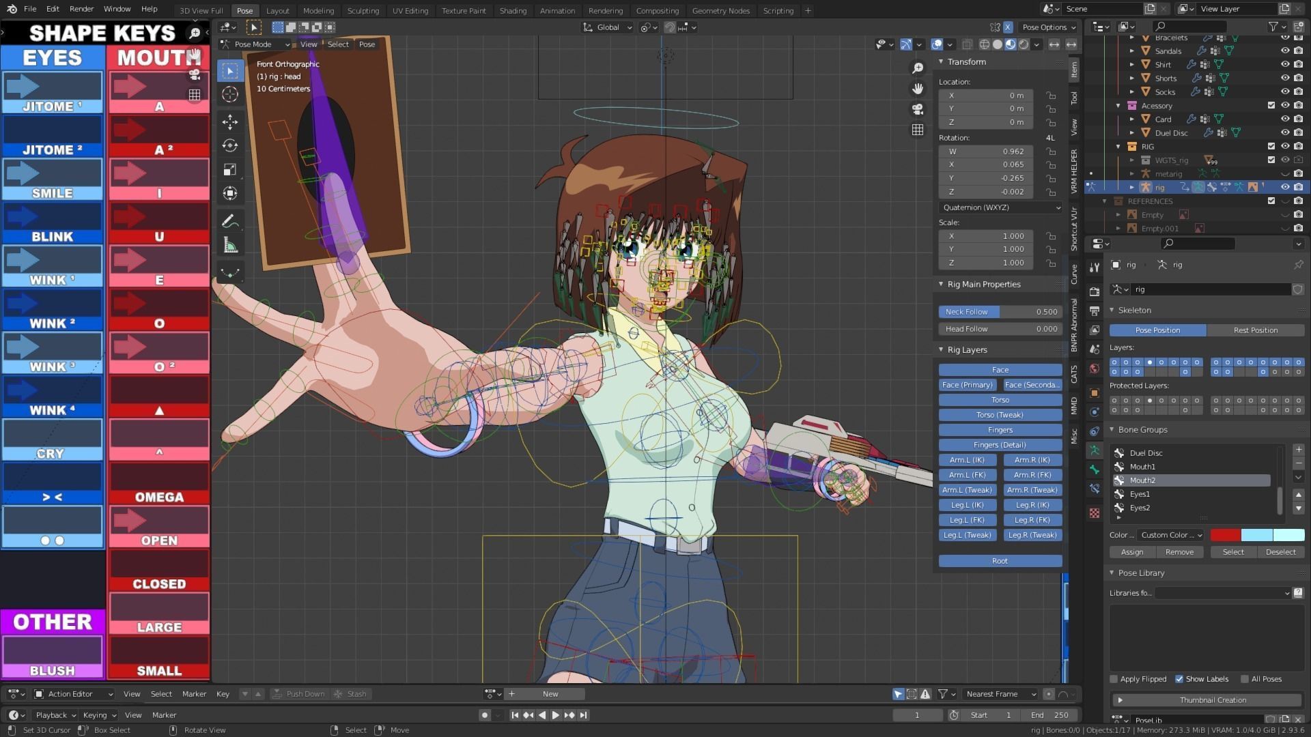Screen dimensions: 1311x737
Task: Open Nearest Frame dropdown
Action: [x=1000, y=694]
